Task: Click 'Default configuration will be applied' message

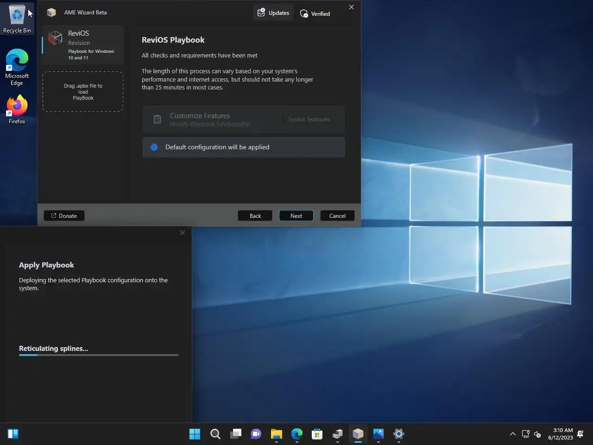Action: point(217,147)
